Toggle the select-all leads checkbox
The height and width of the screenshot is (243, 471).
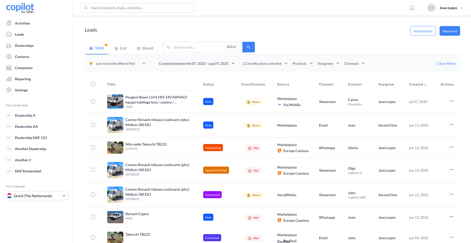point(93,84)
